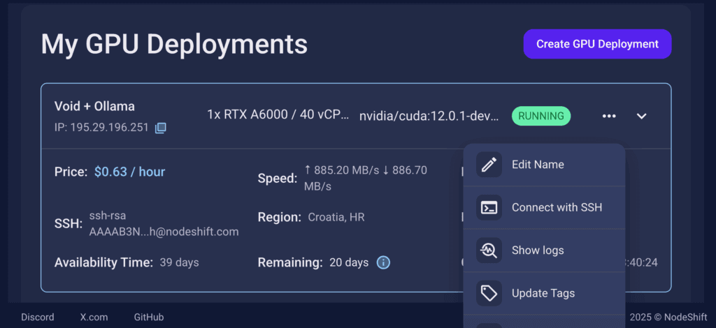Open the three-dots more options menu
Image resolution: width=716 pixels, height=328 pixels.
(x=609, y=116)
